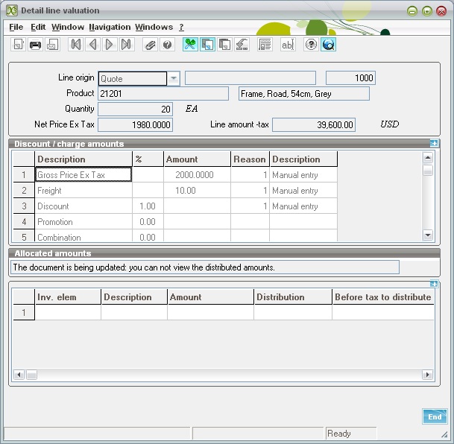Expand the allocated amounts grid via plus icon
This screenshot has width=454, height=444.
[x=434, y=284]
